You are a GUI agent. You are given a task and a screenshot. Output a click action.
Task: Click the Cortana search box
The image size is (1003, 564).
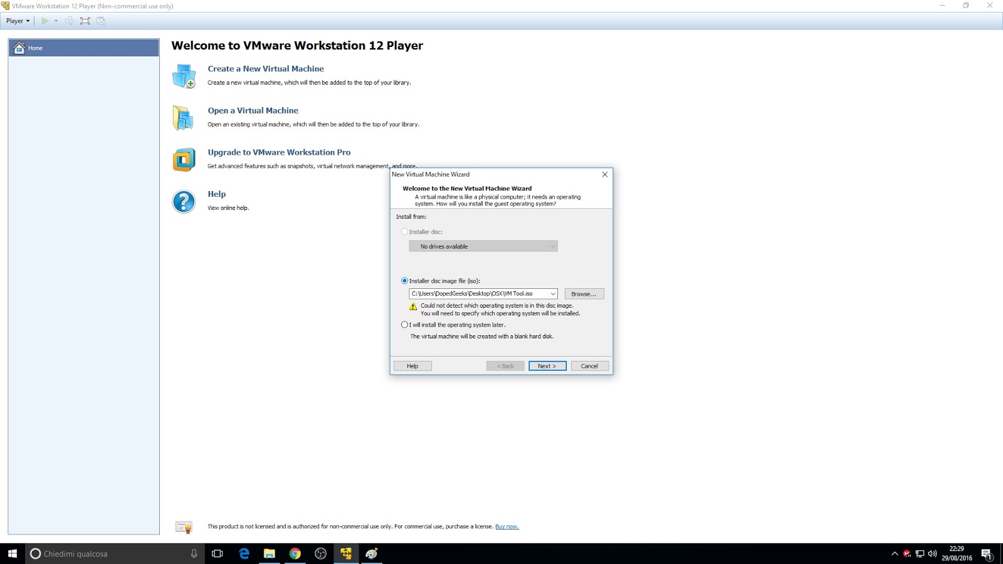115,553
